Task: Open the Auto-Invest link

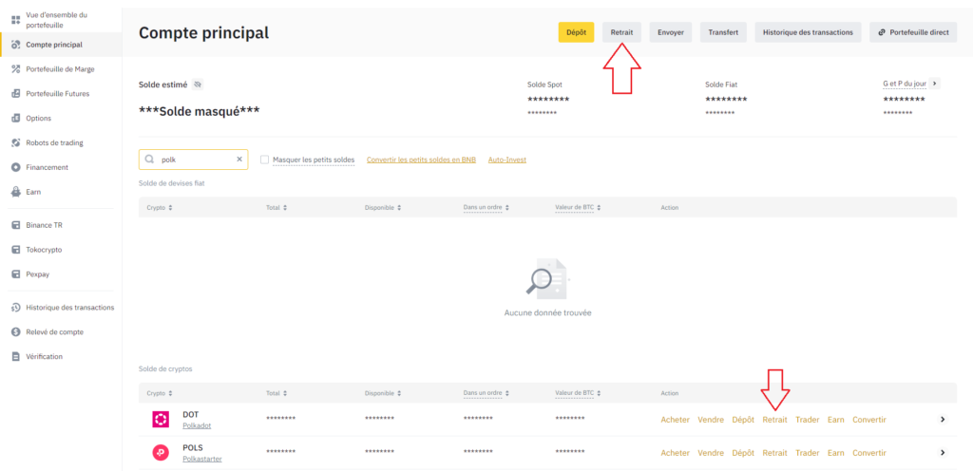Action: (507, 160)
